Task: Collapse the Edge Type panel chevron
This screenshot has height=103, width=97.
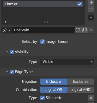Action: [7, 72]
